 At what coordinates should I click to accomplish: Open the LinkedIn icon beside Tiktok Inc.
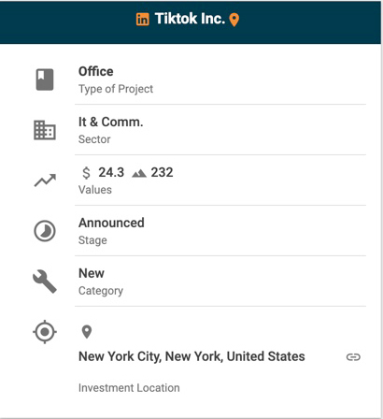tap(143, 20)
